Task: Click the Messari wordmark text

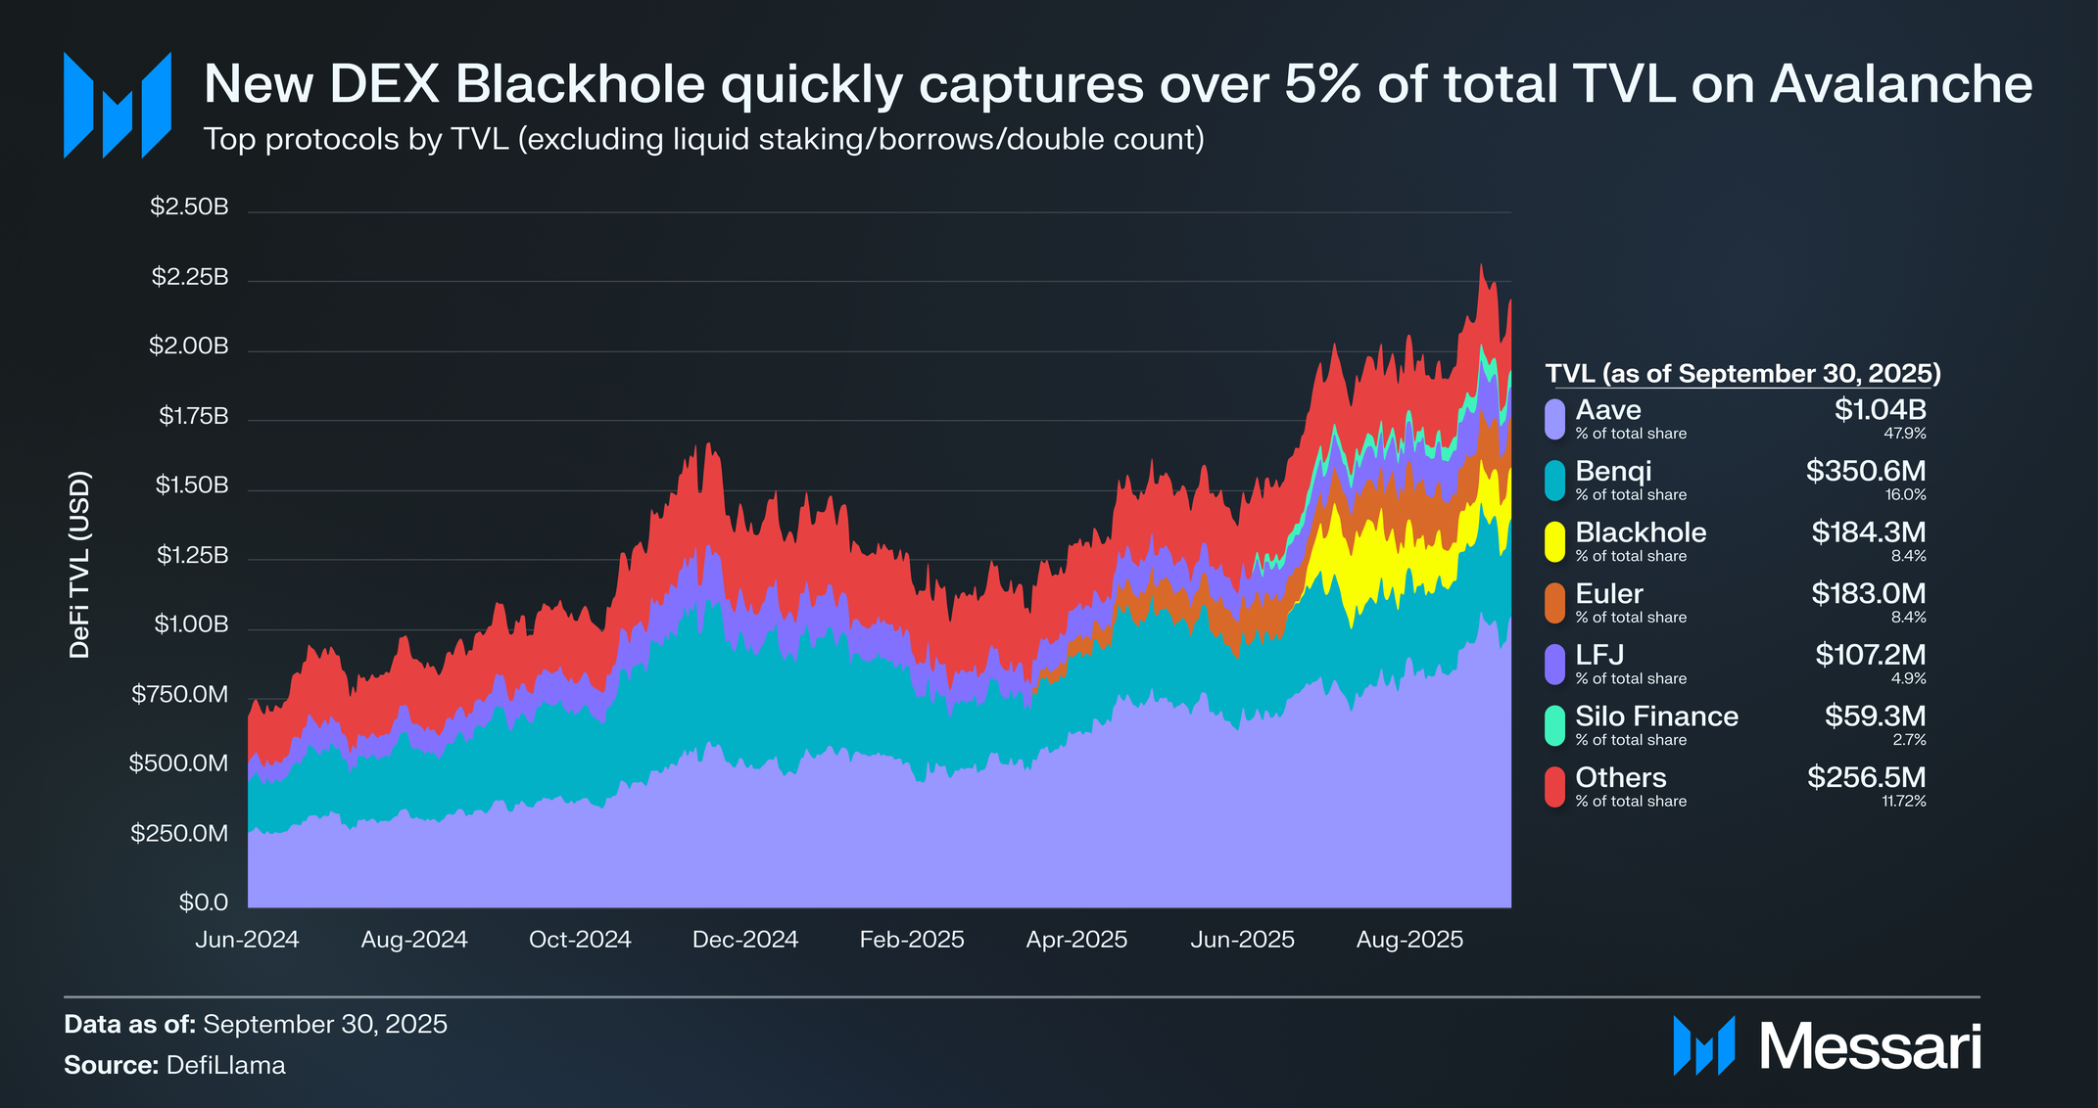Action: point(1870,1046)
